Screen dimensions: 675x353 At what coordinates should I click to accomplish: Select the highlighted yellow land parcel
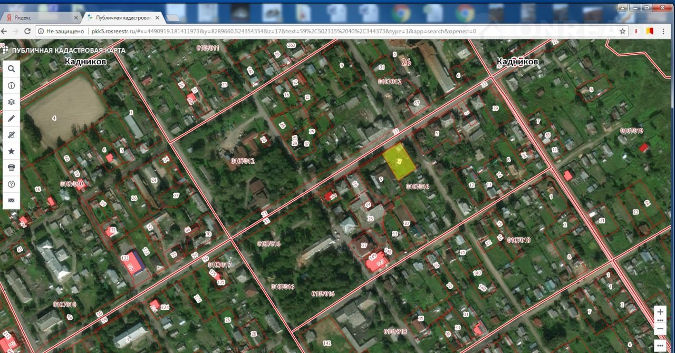pos(400,161)
